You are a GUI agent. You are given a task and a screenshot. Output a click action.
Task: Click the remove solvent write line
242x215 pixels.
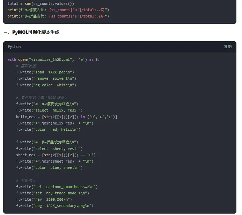tap(46, 78)
